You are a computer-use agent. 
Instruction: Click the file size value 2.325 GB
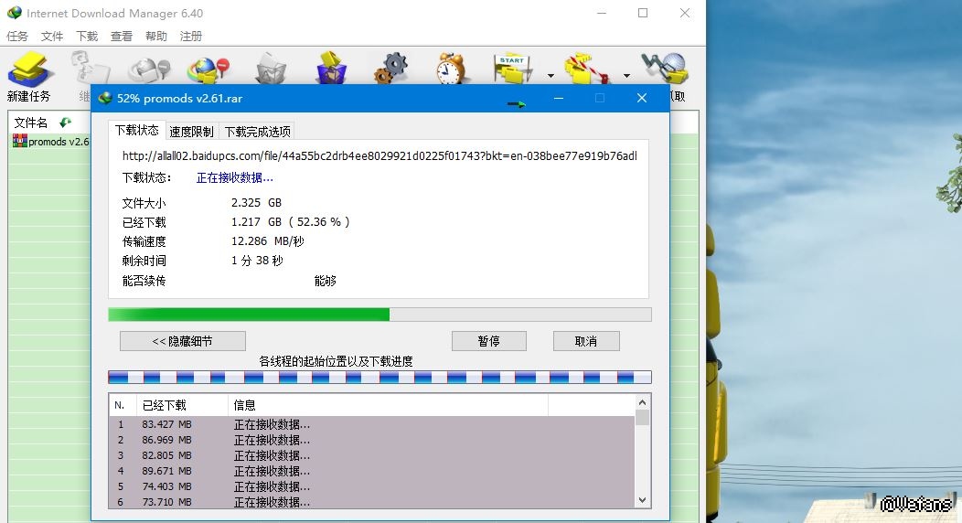(256, 202)
